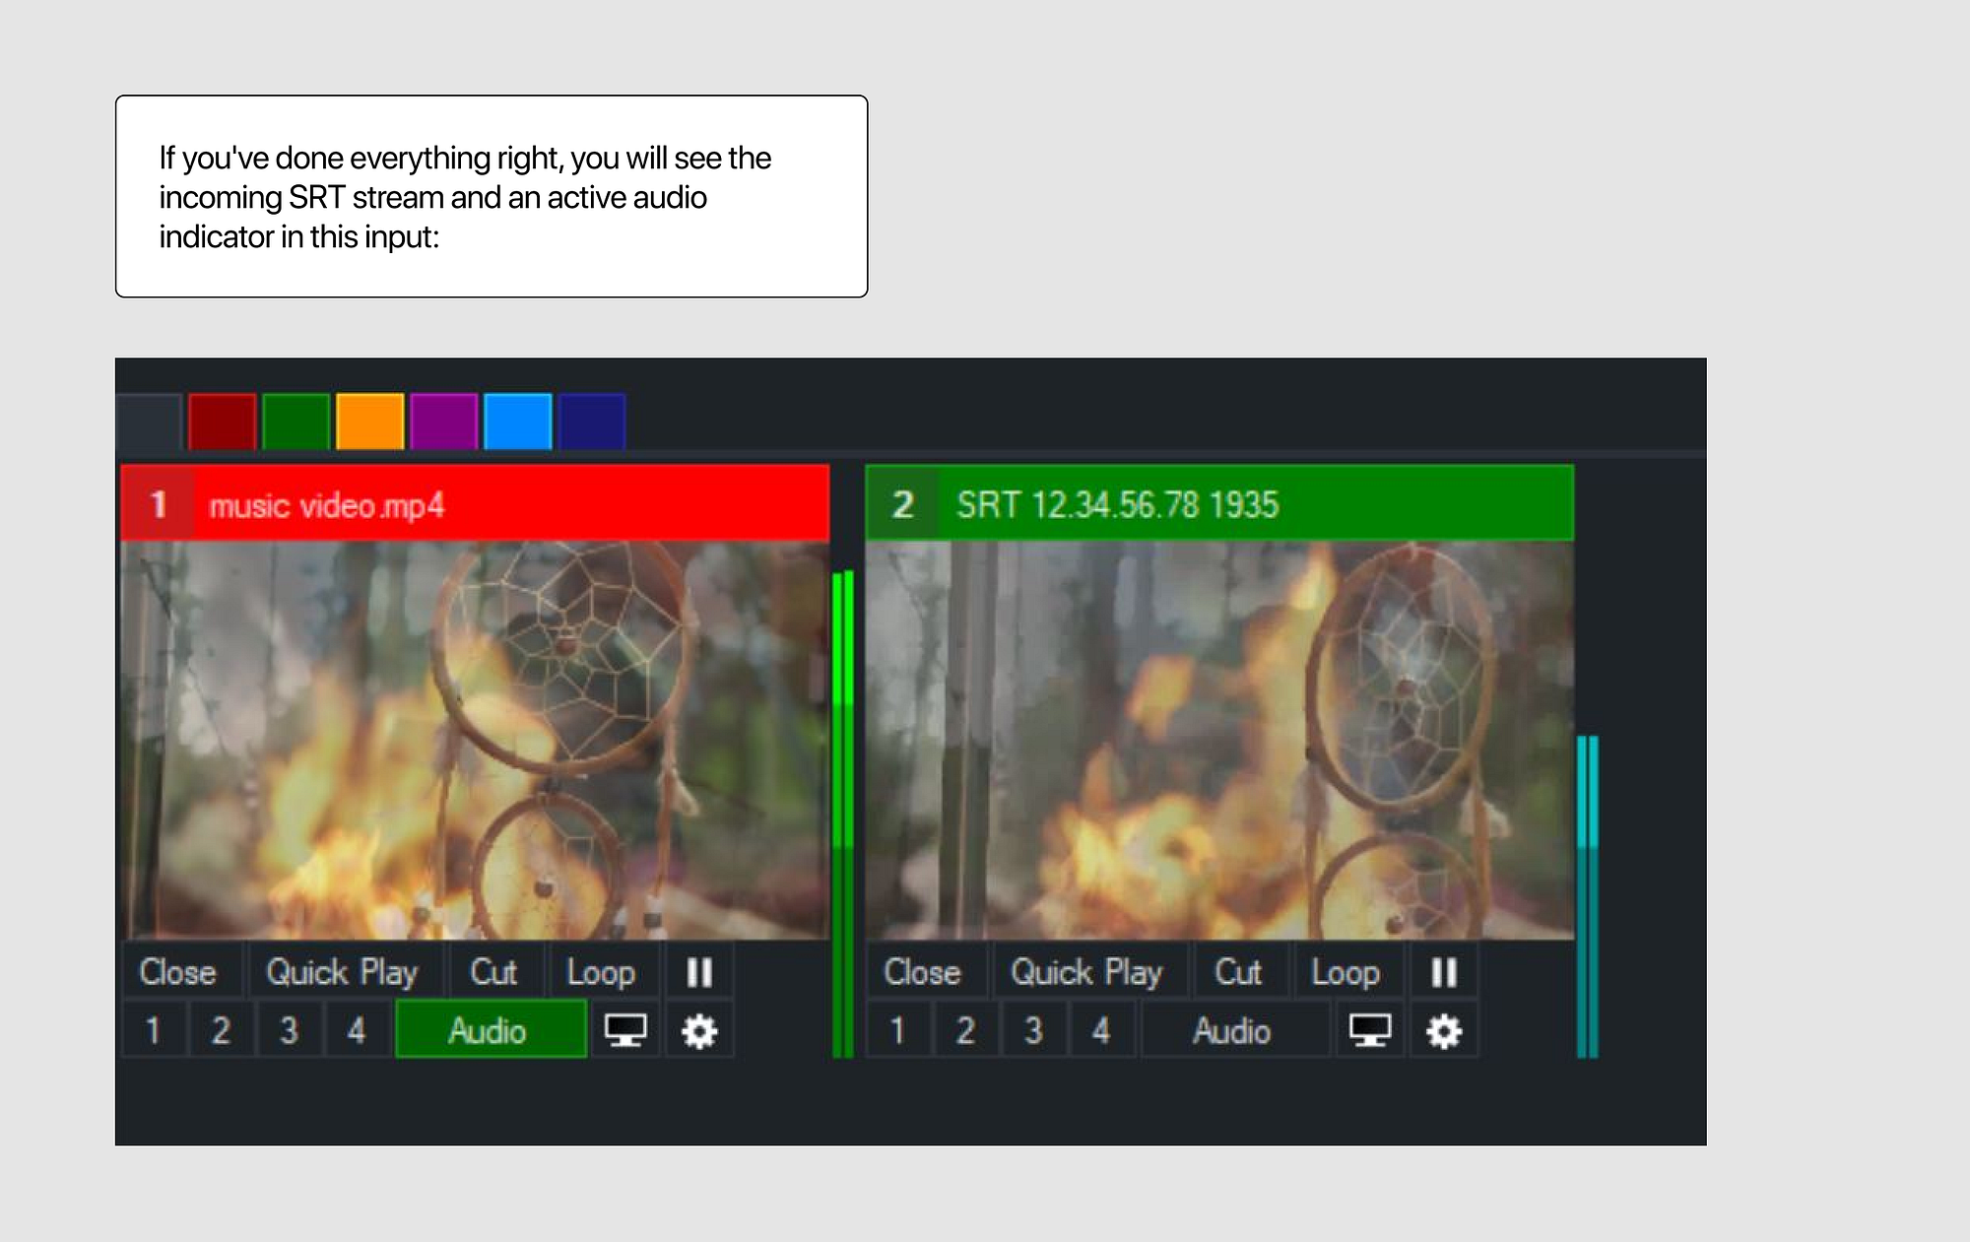The height and width of the screenshot is (1242, 1970).
Task: Cut to the music video.mp4 input
Action: 495,971
